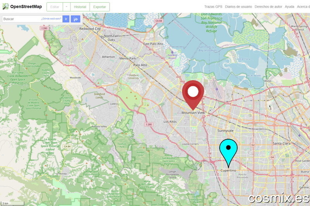Focus the Buscar search field
Viewport: 310px width, 206px height.
(x=32, y=19)
